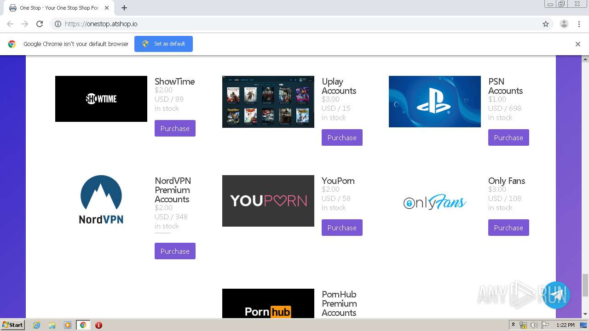
Task: Purchase NordVPN Premium Accounts
Action: [175, 251]
